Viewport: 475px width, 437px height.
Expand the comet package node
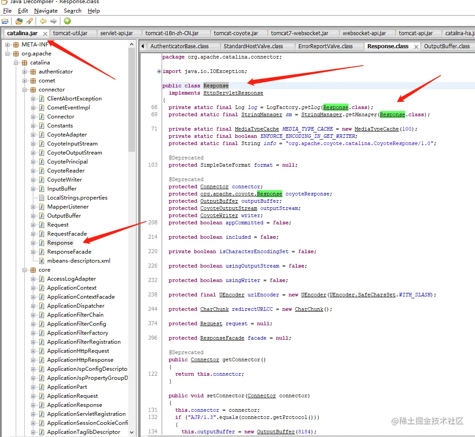[24, 81]
